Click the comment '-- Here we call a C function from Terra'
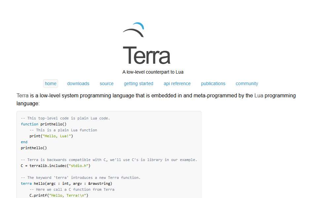The image size is (317, 198). [x=72, y=189]
